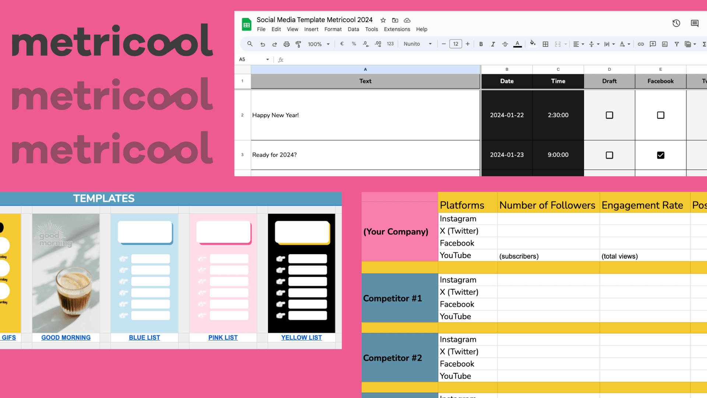
Task: Apply Italic formatting from the toolbar
Action: [x=493, y=44]
